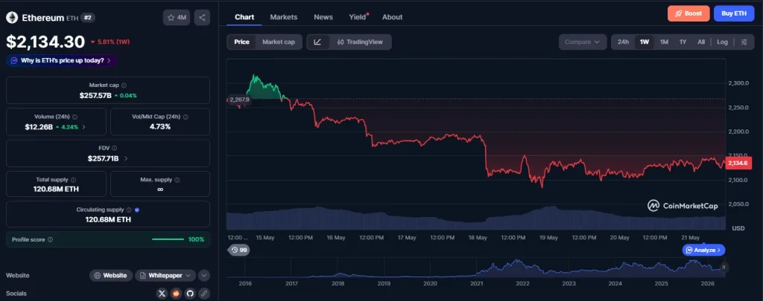Screen dimensions: 763x301
Task: Expand FDV details chevron
Action: point(126,158)
